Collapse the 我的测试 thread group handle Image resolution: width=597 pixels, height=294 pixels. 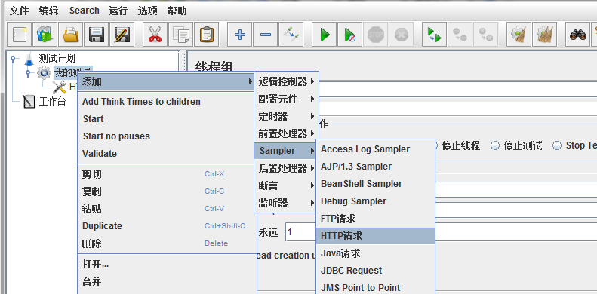click(x=28, y=72)
